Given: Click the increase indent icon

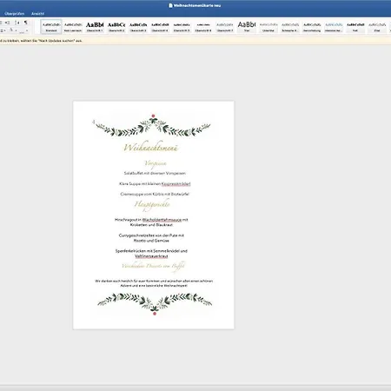Looking at the screenshot, I should [8, 23].
